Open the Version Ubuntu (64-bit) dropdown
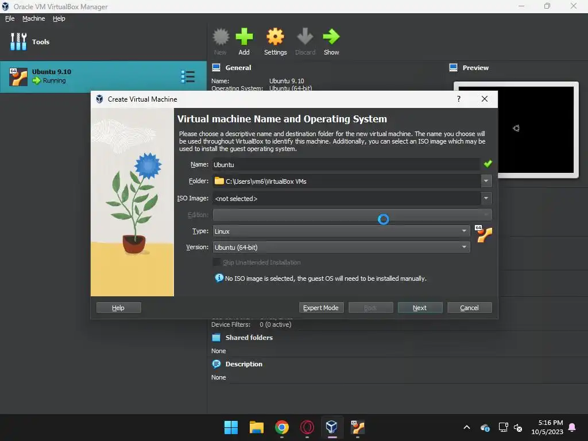This screenshot has height=441, width=588. point(341,247)
